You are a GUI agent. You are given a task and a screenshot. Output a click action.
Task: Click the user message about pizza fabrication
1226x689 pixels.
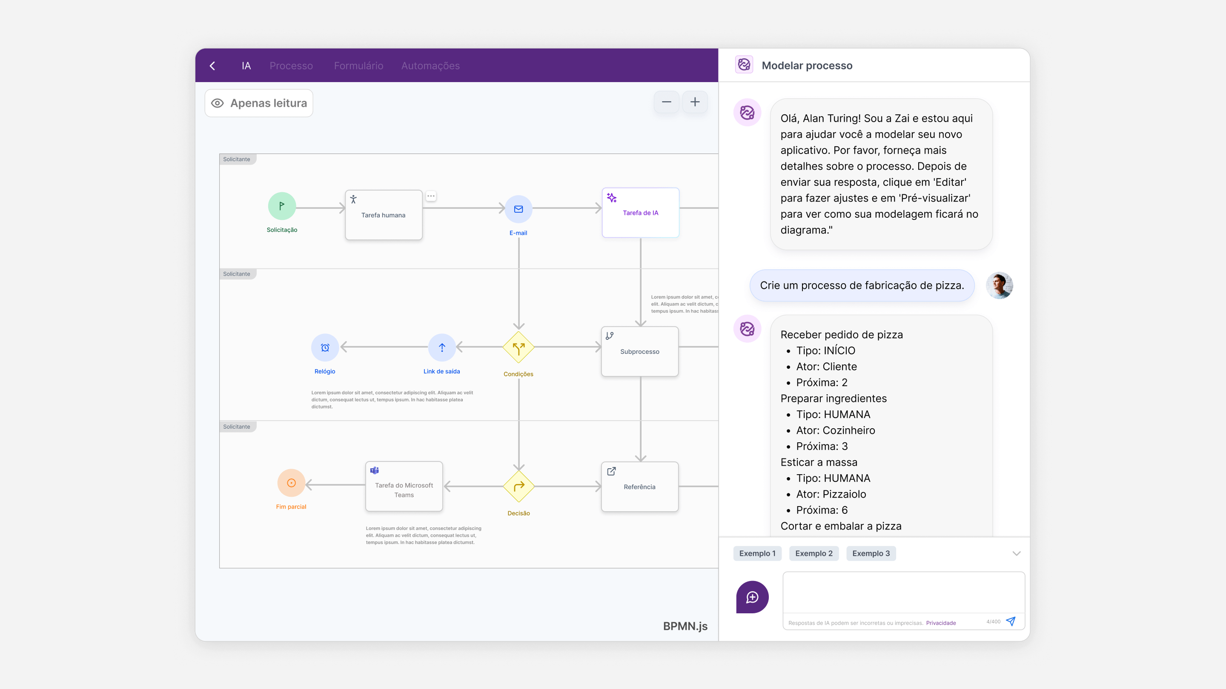click(862, 285)
